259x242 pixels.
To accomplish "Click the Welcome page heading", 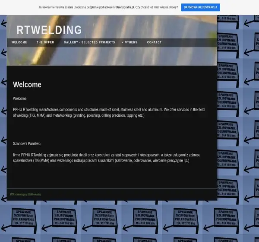I will point(27,85).
